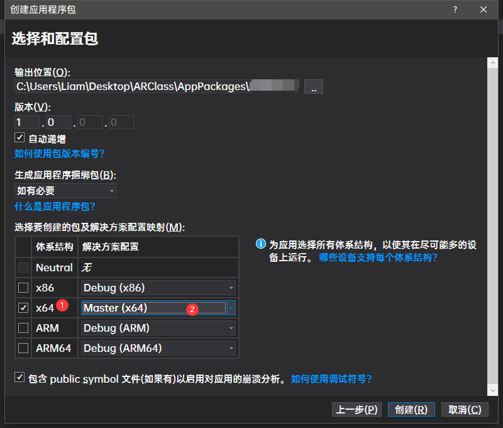503x428 pixels.
Task: Click the first version number field
Action: [x=26, y=121]
